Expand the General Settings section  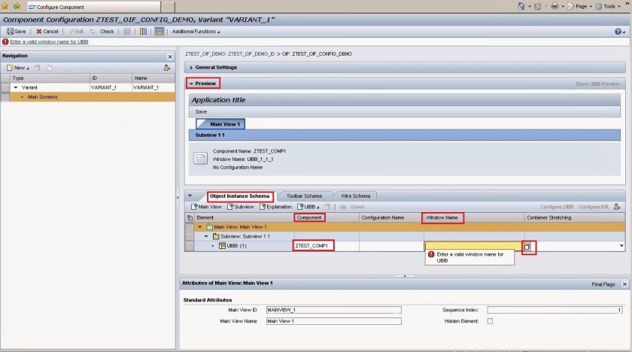click(x=216, y=68)
